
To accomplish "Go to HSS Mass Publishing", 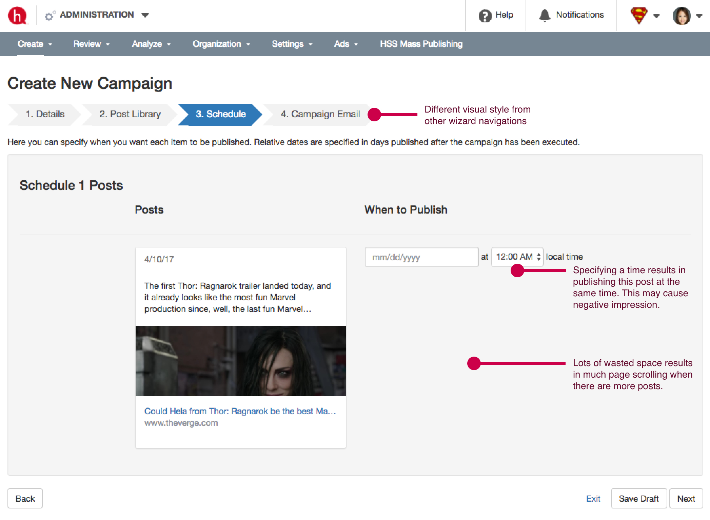I will click(x=421, y=44).
